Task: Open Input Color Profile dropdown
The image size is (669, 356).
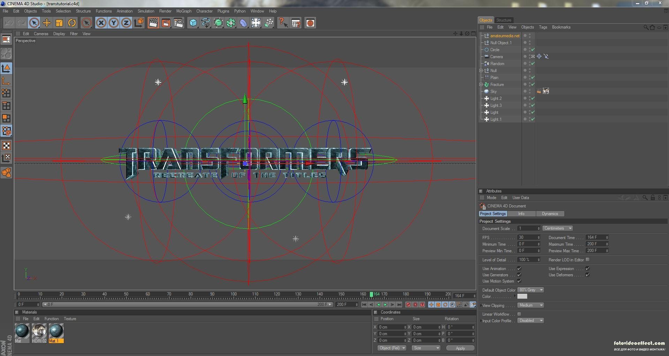Action: click(530, 321)
